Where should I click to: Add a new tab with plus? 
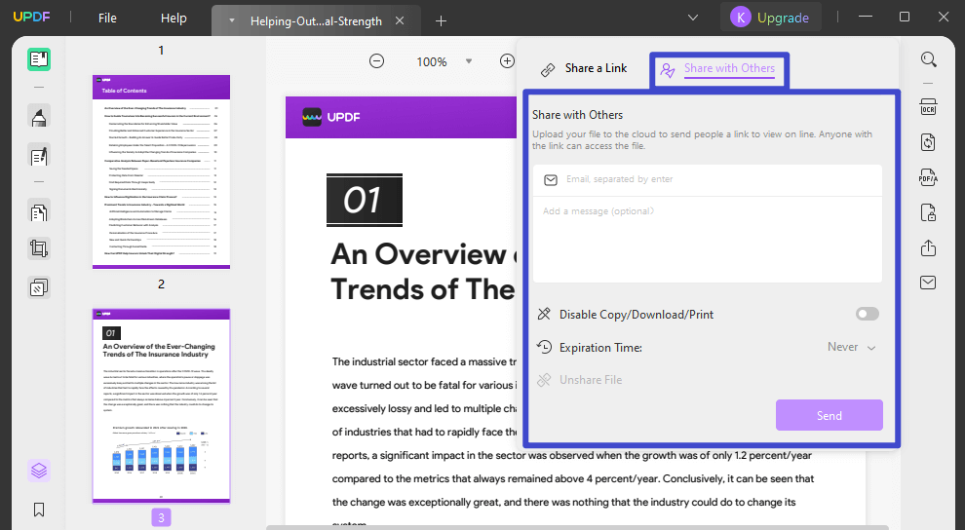(441, 20)
